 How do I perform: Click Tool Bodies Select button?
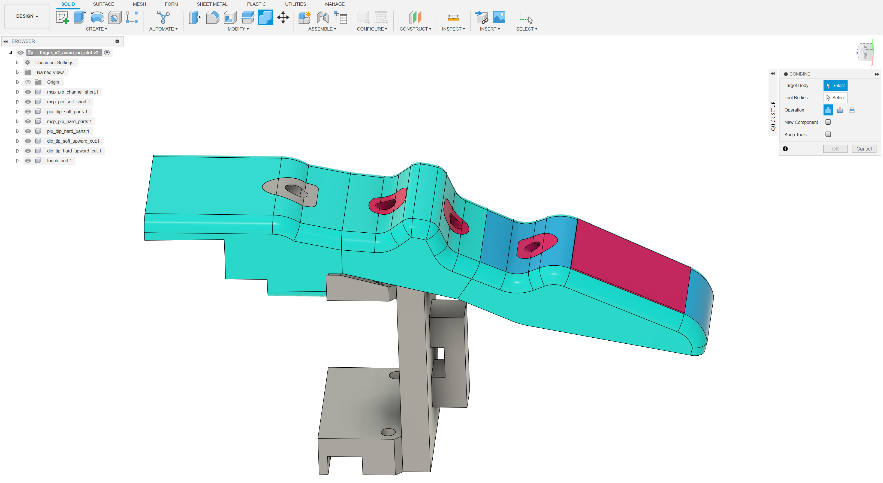click(x=835, y=98)
